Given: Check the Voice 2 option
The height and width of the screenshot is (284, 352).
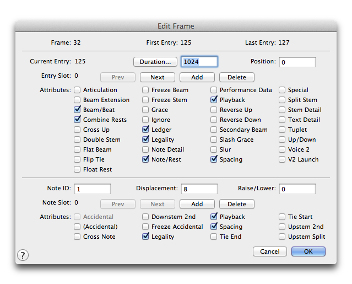Looking at the screenshot, I should [282, 149].
